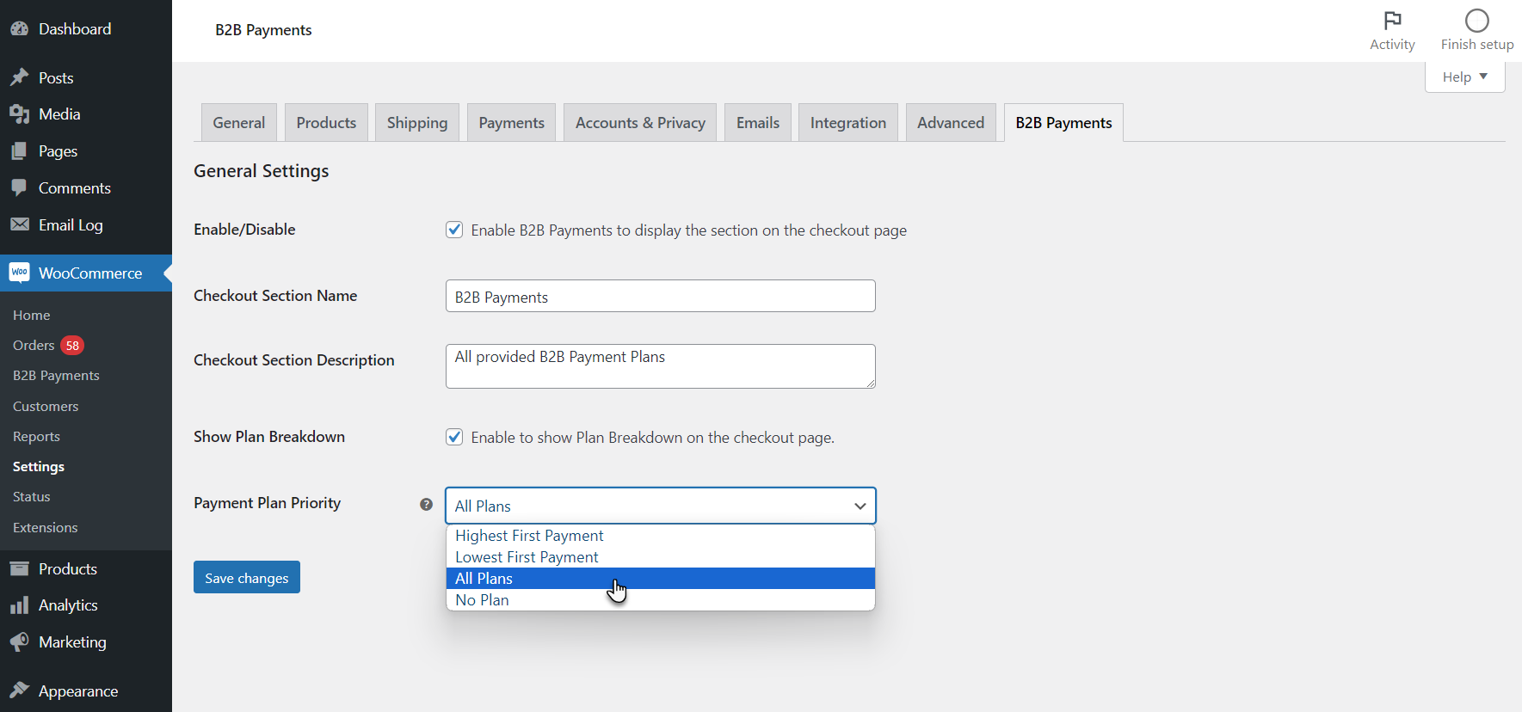Click the Payment Plan Priority help icon

(426, 505)
